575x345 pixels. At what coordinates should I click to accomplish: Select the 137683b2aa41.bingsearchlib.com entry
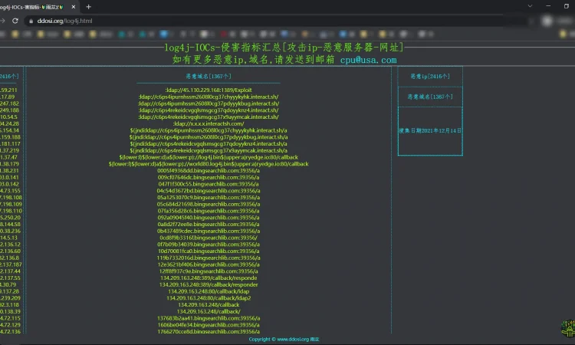tap(209, 318)
